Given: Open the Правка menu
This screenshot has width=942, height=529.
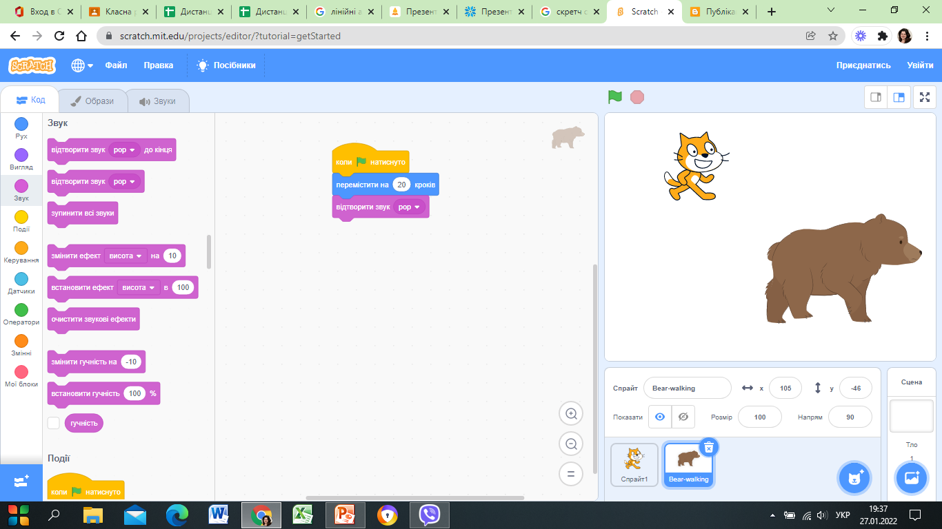Looking at the screenshot, I should [x=159, y=65].
